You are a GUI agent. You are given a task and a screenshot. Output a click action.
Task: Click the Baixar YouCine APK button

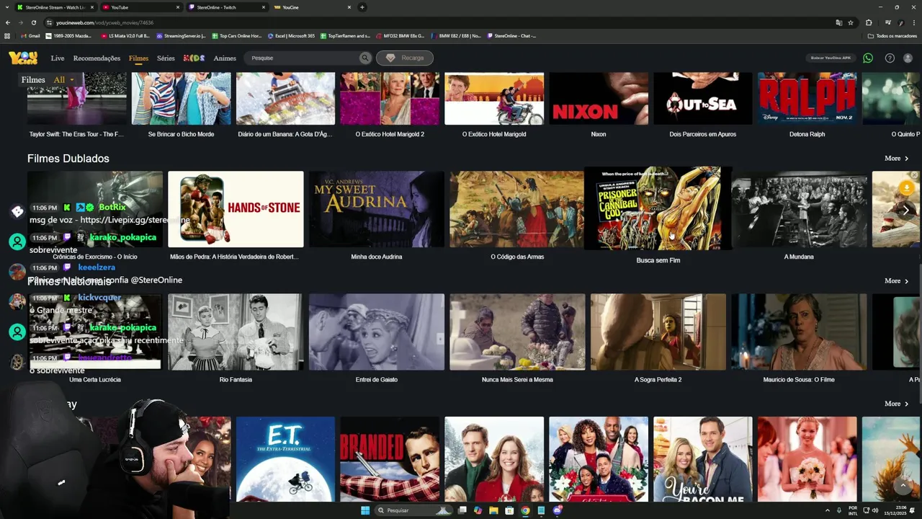point(831,58)
